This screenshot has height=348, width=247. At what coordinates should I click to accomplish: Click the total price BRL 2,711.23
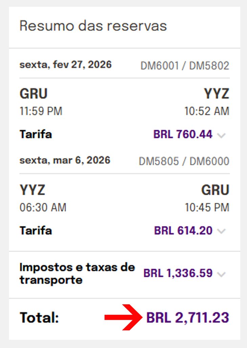[188, 318]
